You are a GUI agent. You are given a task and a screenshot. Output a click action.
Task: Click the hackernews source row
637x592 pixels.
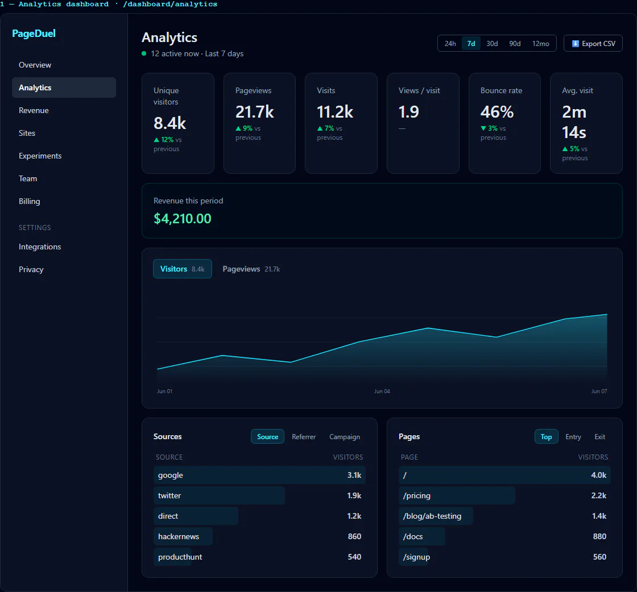point(259,536)
